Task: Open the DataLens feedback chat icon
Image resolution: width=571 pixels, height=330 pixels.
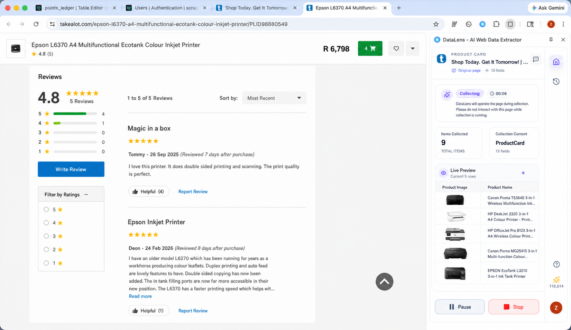Action: [536, 60]
